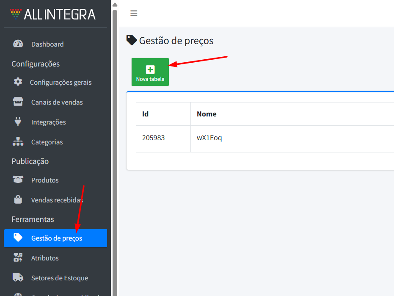394x296 pixels.
Task: Create a new table with Nova tabela
Action: point(150,72)
